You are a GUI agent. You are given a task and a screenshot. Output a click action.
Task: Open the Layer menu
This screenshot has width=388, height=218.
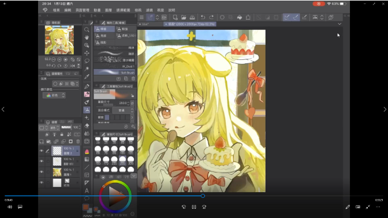pos(109,10)
